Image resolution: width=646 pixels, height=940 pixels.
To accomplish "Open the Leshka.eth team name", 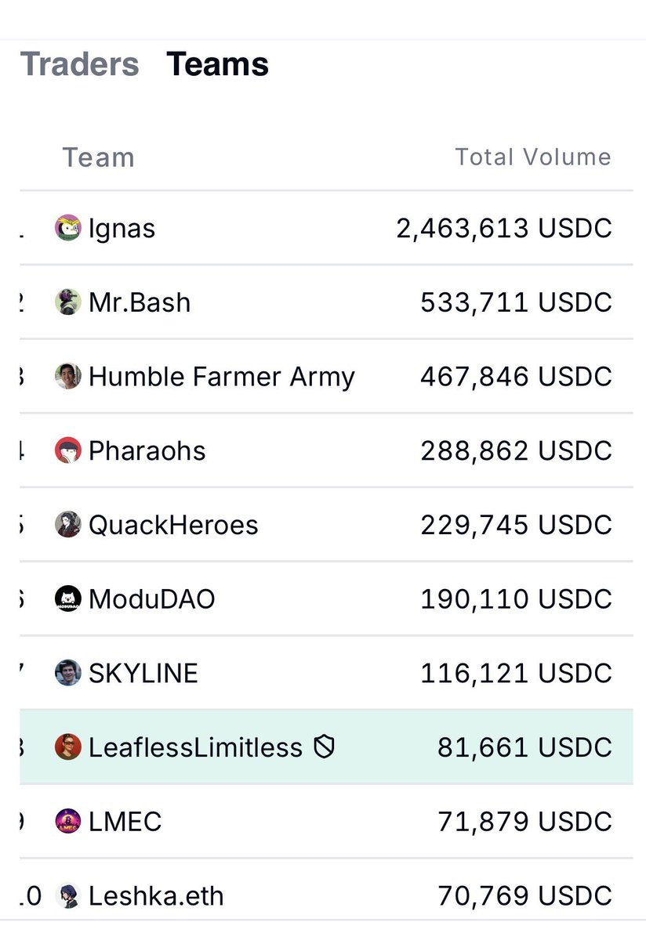I will pyautogui.click(x=156, y=895).
